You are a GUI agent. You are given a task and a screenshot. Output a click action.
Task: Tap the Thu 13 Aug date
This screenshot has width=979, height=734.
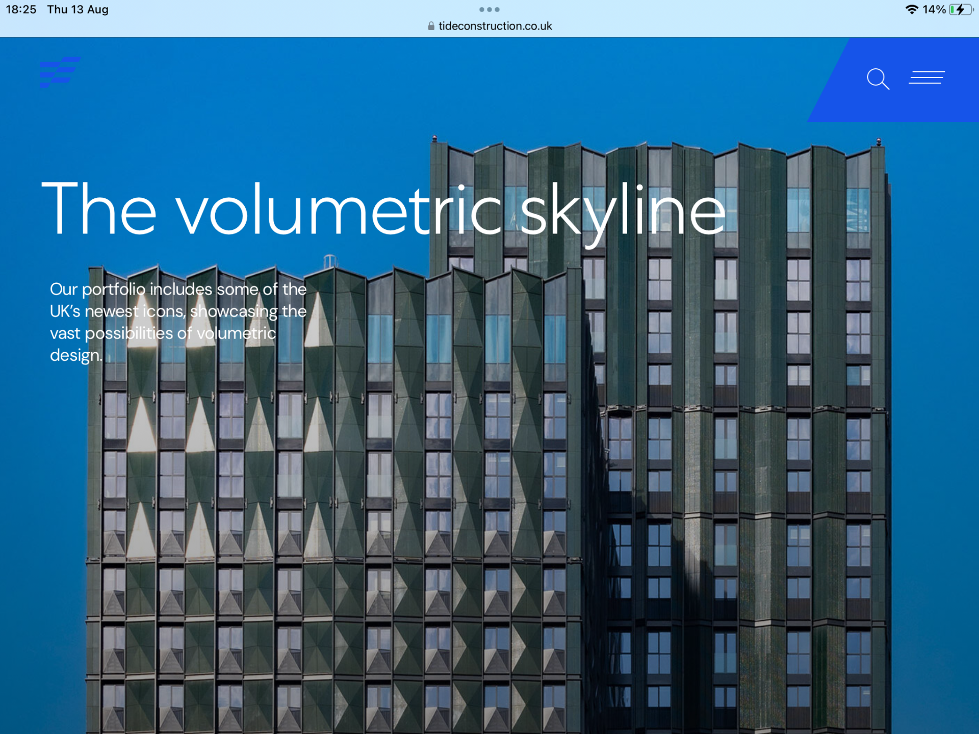tap(78, 10)
